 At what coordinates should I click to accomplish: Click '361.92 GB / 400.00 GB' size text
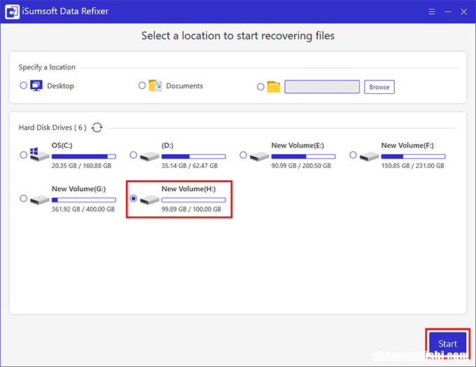[x=83, y=209]
